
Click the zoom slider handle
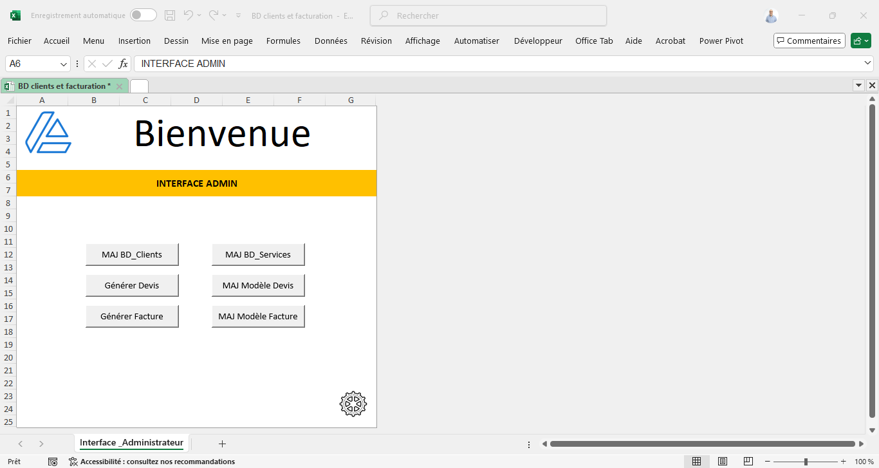(806, 462)
